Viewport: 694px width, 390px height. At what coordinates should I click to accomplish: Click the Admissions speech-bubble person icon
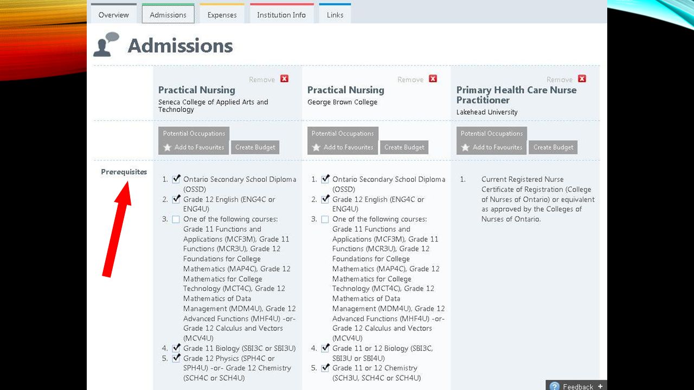[106, 44]
